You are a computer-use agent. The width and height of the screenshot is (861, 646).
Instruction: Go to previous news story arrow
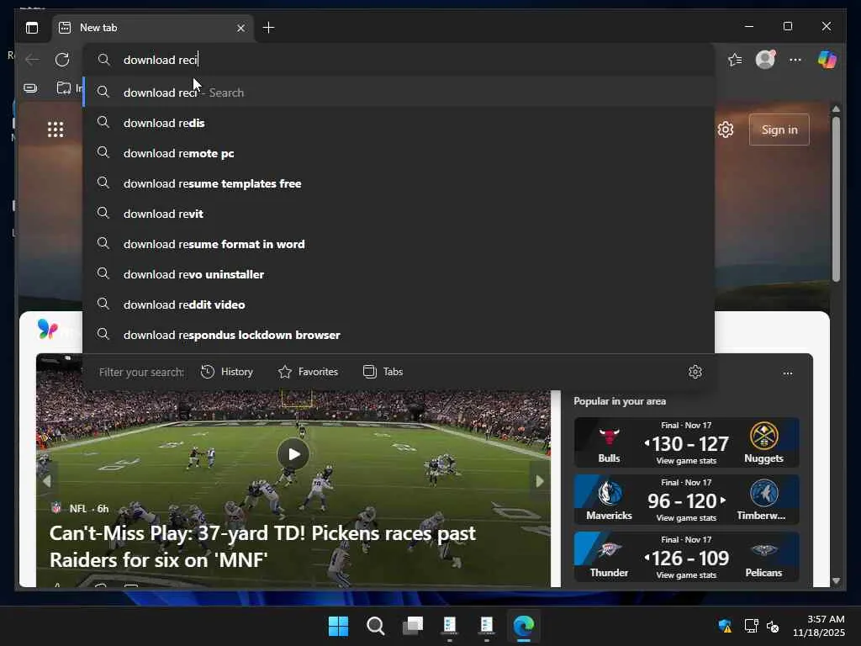(47, 481)
